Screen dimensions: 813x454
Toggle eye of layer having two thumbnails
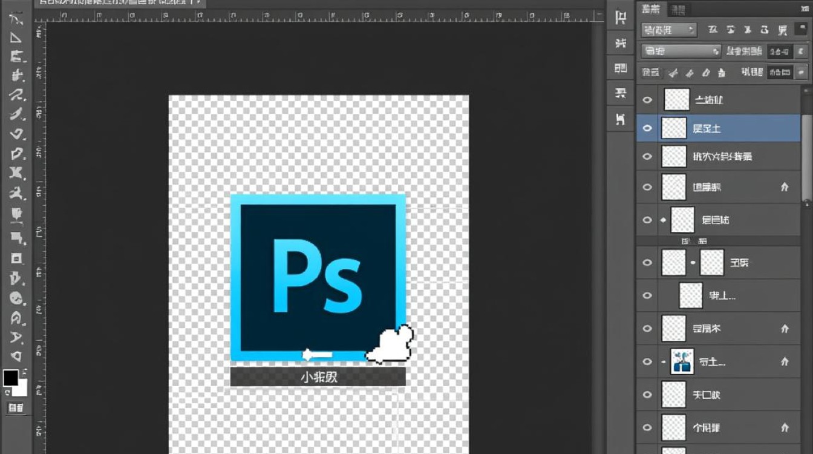[x=647, y=263]
